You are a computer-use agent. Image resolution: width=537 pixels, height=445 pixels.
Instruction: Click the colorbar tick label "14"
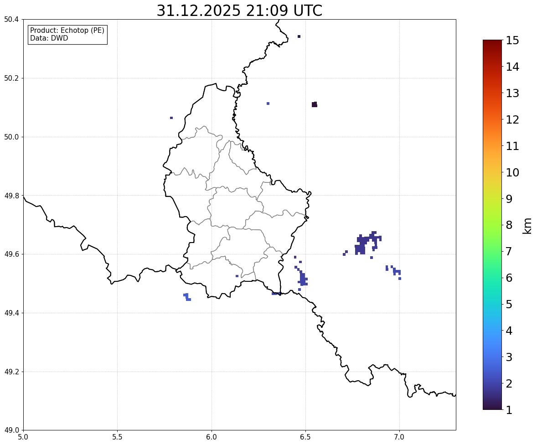point(512,67)
